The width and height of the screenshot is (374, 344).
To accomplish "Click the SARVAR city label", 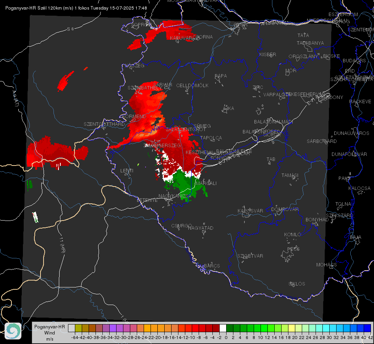I will coord(162,85).
